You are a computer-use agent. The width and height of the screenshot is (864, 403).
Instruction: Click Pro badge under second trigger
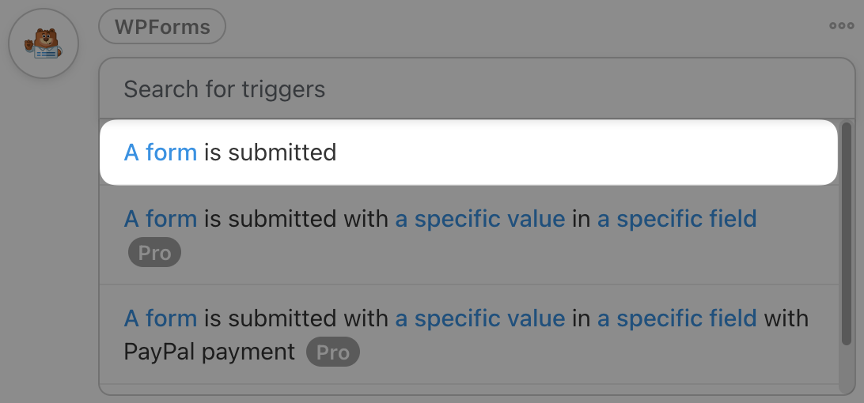click(154, 253)
